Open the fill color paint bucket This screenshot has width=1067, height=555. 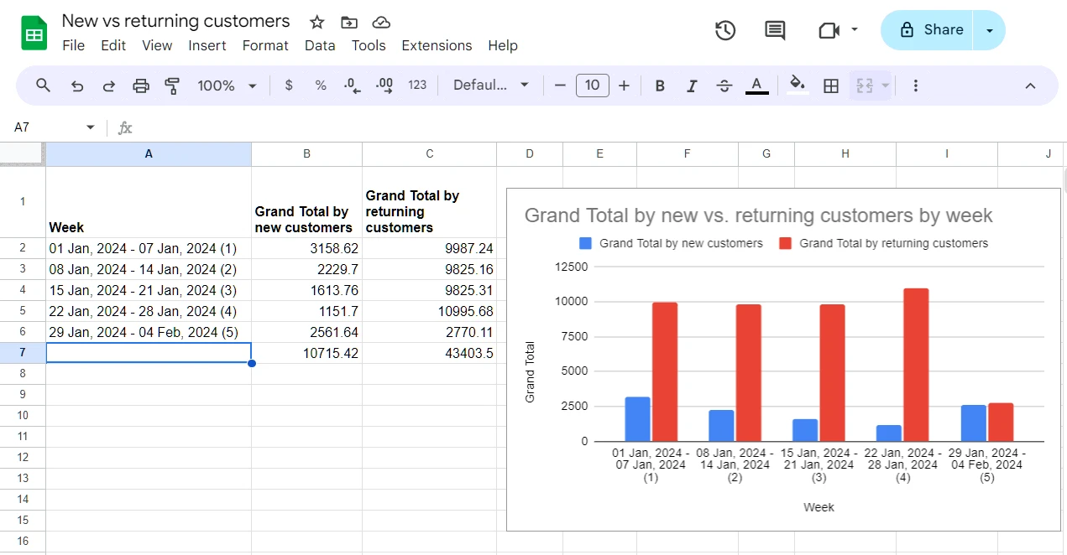tap(798, 85)
